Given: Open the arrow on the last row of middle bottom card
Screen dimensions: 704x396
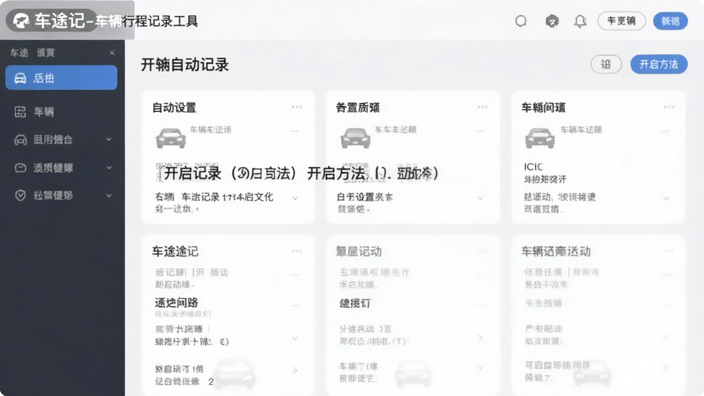Looking at the screenshot, I should click(481, 368).
